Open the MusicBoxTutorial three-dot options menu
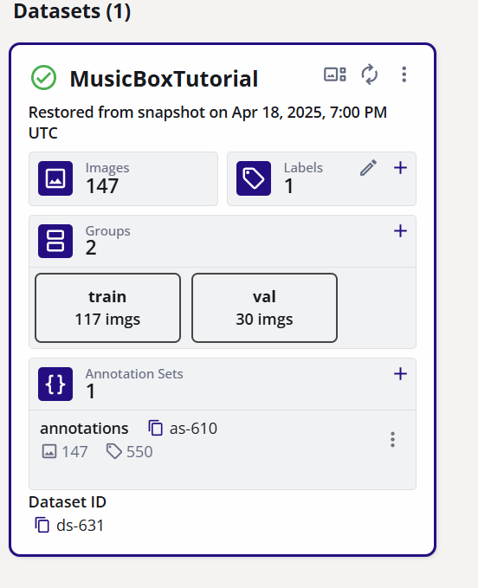This screenshot has height=588, width=478. [404, 74]
